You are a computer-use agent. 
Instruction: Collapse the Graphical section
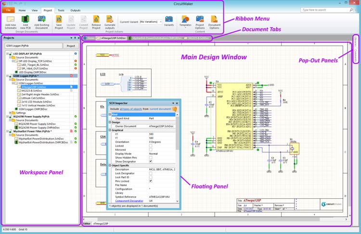coord(110,130)
